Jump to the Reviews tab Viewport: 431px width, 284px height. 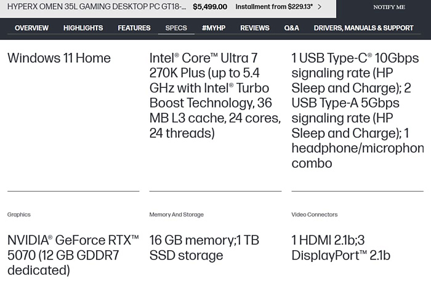(255, 28)
